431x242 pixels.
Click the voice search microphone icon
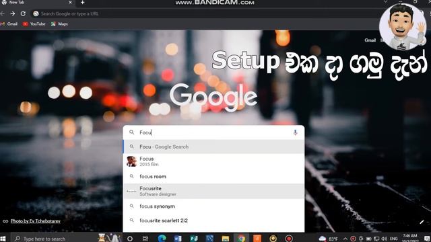[x=295, y=132]
